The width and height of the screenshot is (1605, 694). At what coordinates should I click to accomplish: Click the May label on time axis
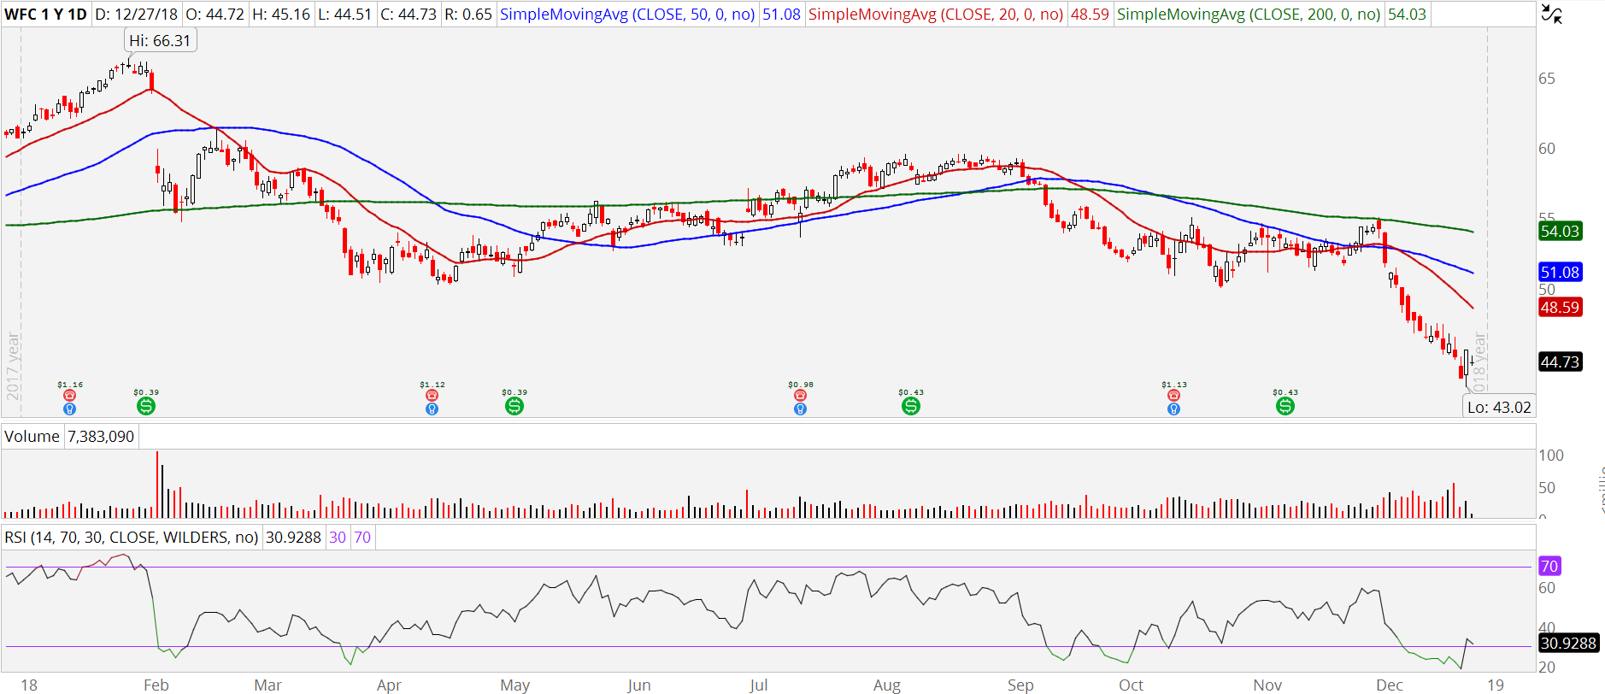pyautogui.click(x=515, y=685)
